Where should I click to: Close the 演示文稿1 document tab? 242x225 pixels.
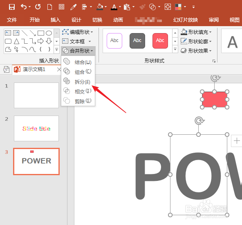coord(59,69)
